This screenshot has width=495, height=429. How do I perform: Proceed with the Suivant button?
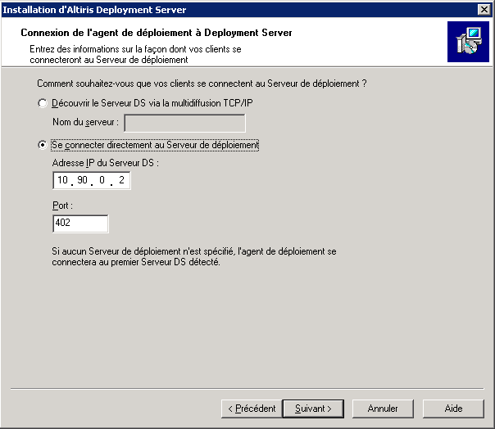311,408
